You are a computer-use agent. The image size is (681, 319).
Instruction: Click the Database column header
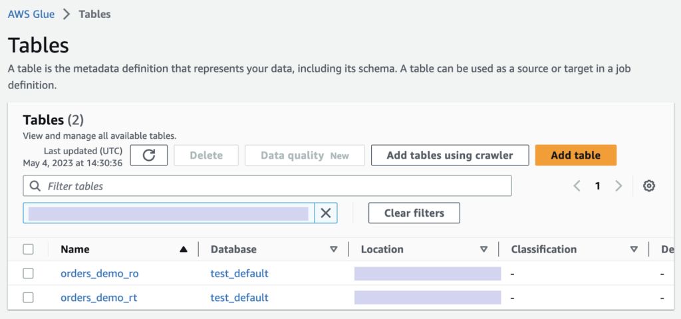click(x=233, y=249)
